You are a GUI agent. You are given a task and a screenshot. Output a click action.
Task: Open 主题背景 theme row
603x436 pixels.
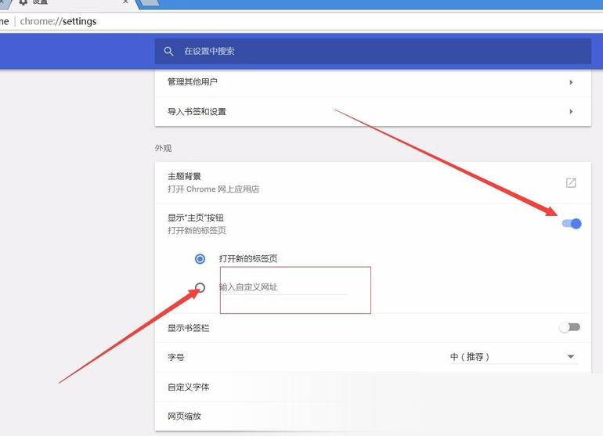point(373,182)
